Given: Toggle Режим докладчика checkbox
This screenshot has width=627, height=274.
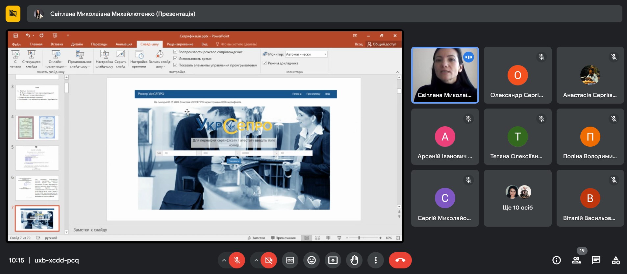Looking at the screenshot, I should [x=265, y=63].
